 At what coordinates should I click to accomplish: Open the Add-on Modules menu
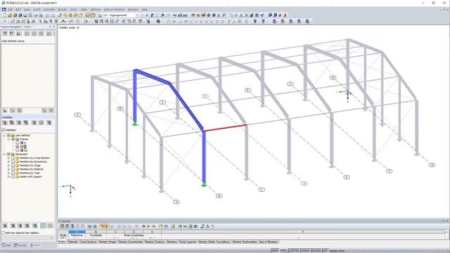[x=114, y=9]
